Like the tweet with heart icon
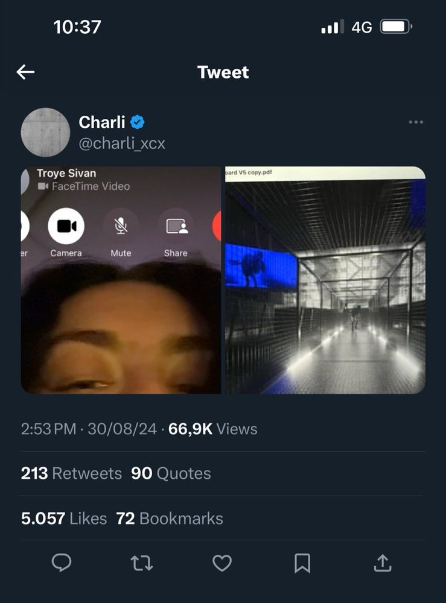446x603 pixels. [x=222, y=563]
